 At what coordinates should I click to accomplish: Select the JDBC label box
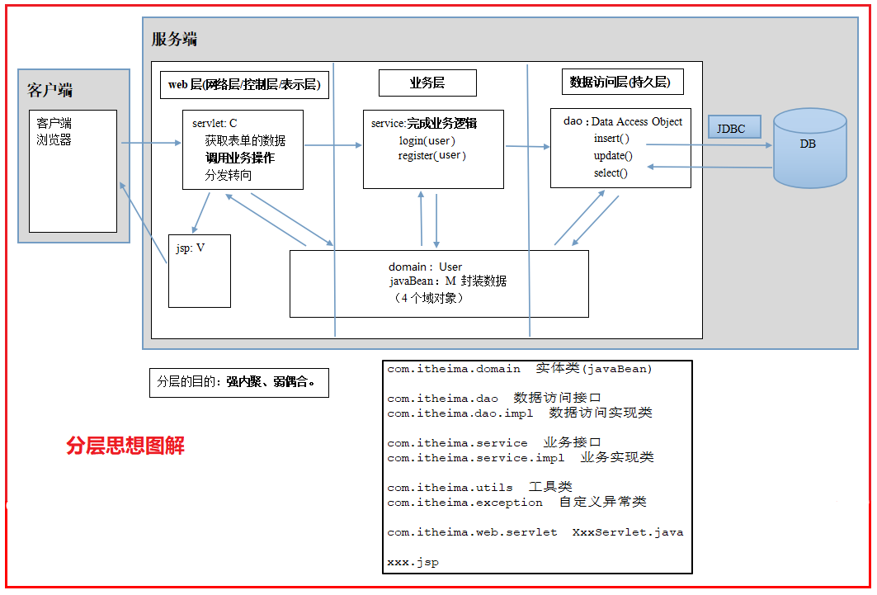point(734,127)
